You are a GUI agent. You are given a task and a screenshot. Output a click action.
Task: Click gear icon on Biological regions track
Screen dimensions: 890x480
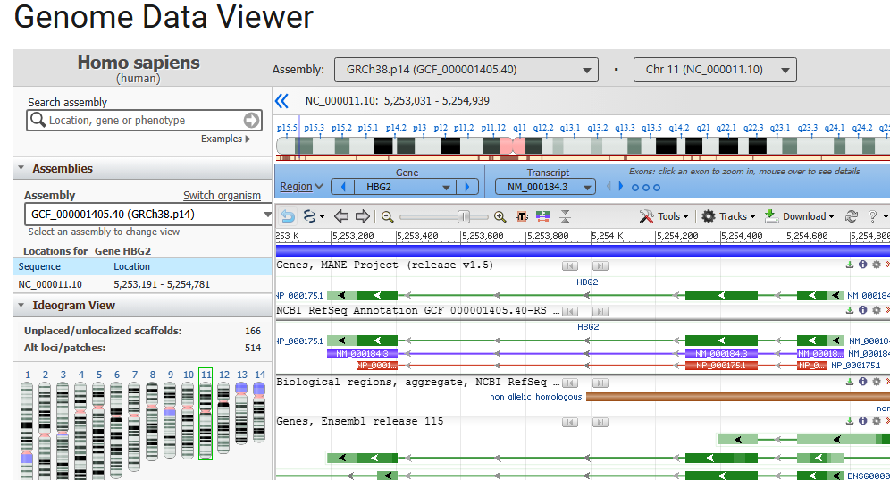pos(877,382)
